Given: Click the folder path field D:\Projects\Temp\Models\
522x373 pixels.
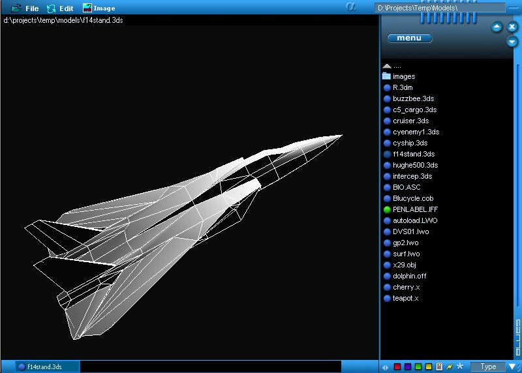Looking at the screenshot, I should [x=439, y=8].
